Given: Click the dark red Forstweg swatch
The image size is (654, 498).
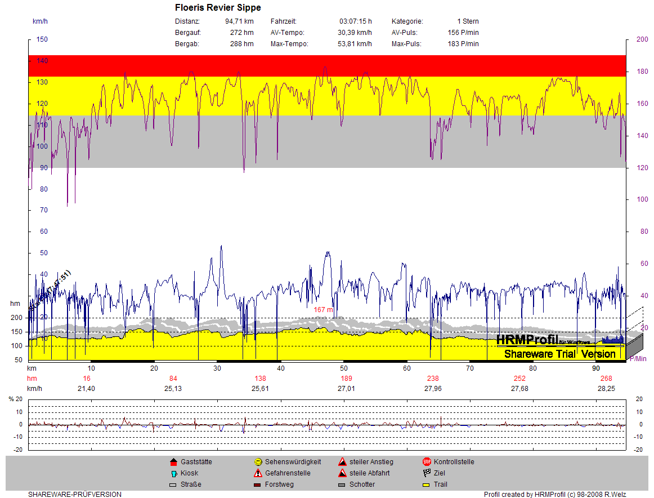Looking at the screenshot, I should pos(258,484).
